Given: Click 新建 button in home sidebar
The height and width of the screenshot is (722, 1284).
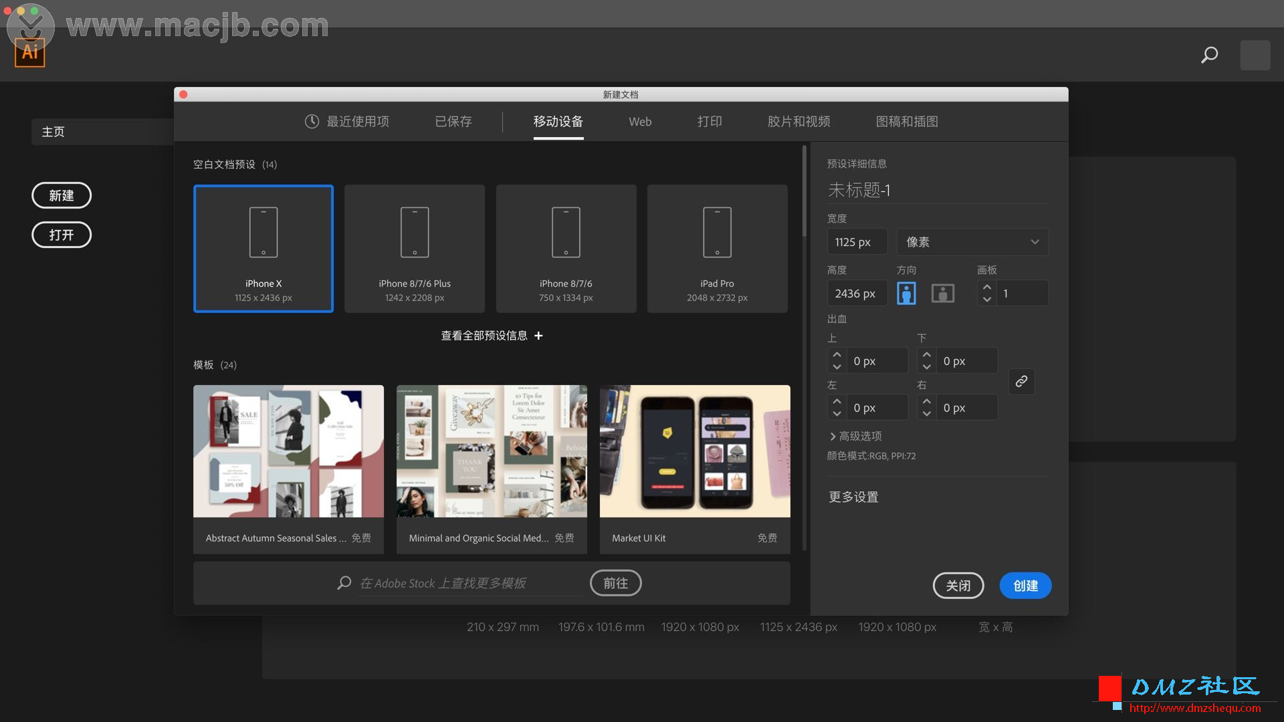Looking at the screenshot, I should coord(62,195).
